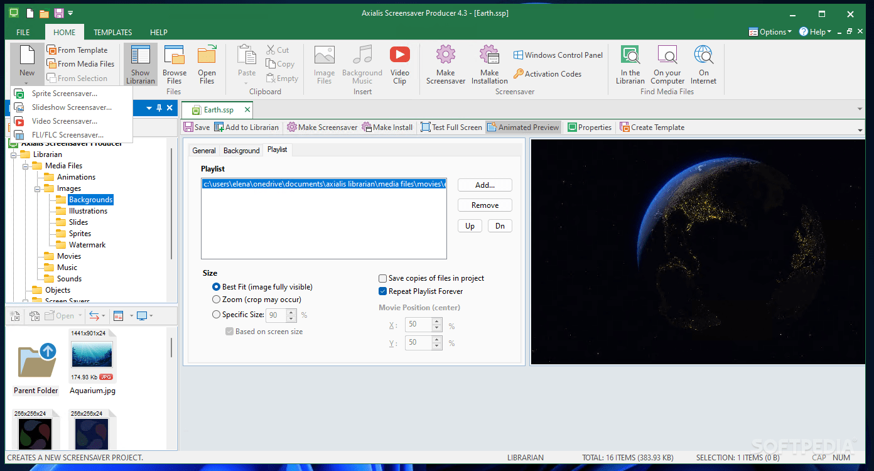This screenshot has height=471, width=874.
Task: Open the Parent Folder item
Action: point(36,369)
